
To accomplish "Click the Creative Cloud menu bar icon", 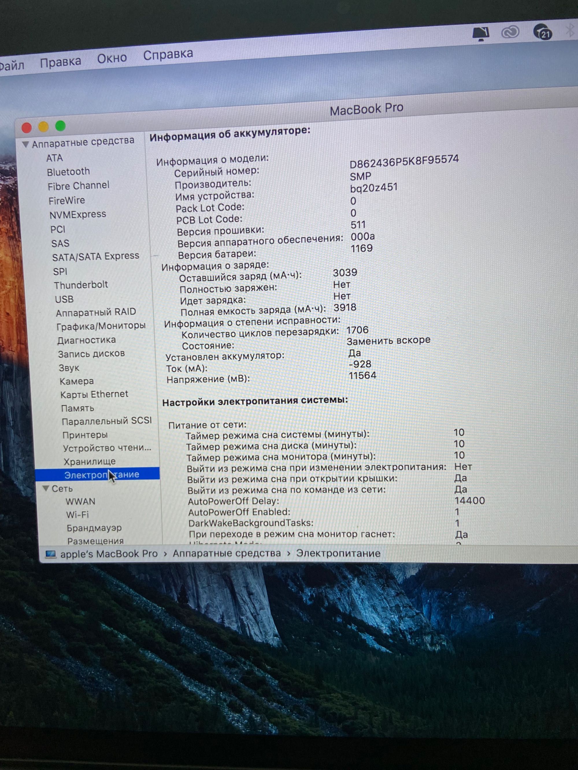I will click(x=510, y=32).
